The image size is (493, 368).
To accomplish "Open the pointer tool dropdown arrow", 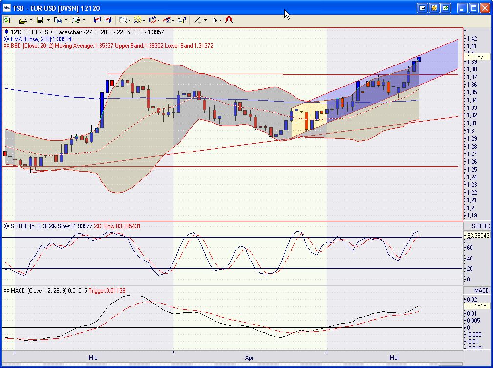I will (x=221, y=20).
